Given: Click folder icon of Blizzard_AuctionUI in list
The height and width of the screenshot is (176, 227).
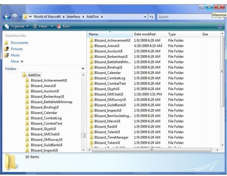Looking at the screenshot, I should 91,51.
